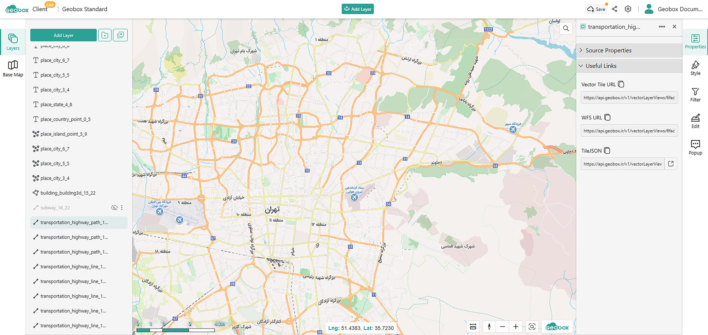Screen dimensions: 708x335
Task: Open subway_16_22 layer options menu
Action: click(x=122, y=208)
